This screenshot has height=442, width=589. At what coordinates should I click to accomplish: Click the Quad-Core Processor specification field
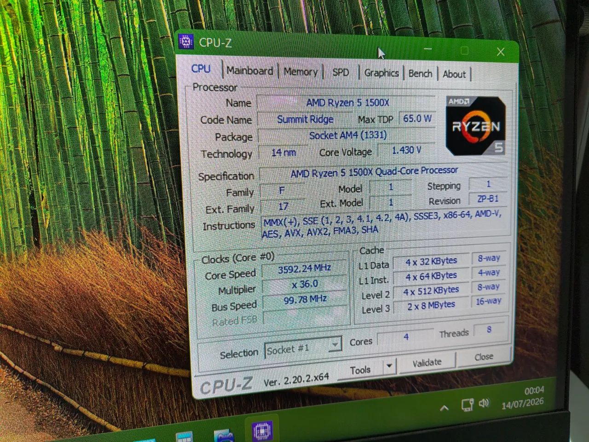click(384, 172)
